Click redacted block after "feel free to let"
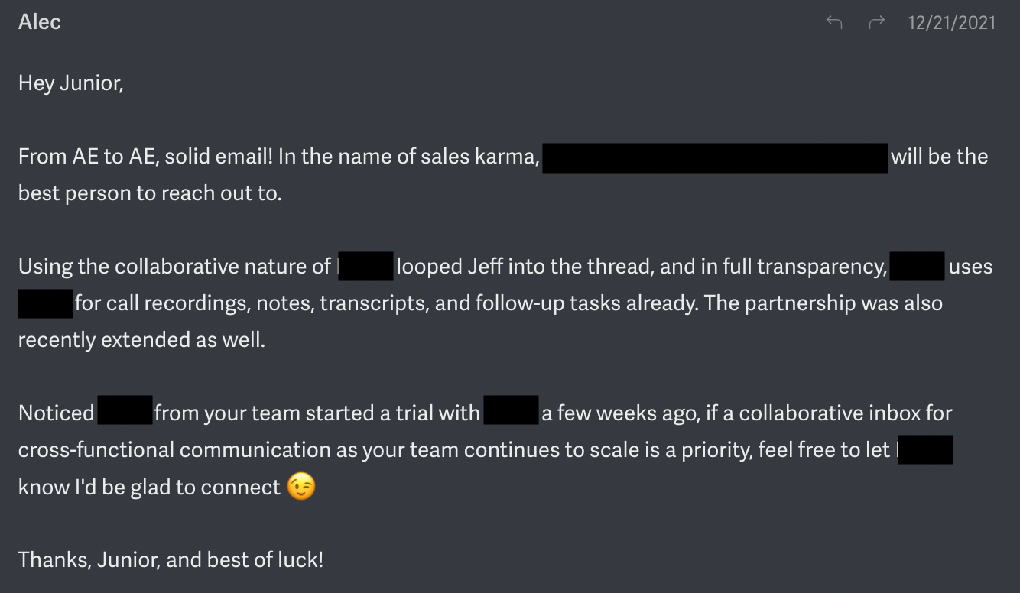This screenshot has height=593, width=1020. [925, 450]
